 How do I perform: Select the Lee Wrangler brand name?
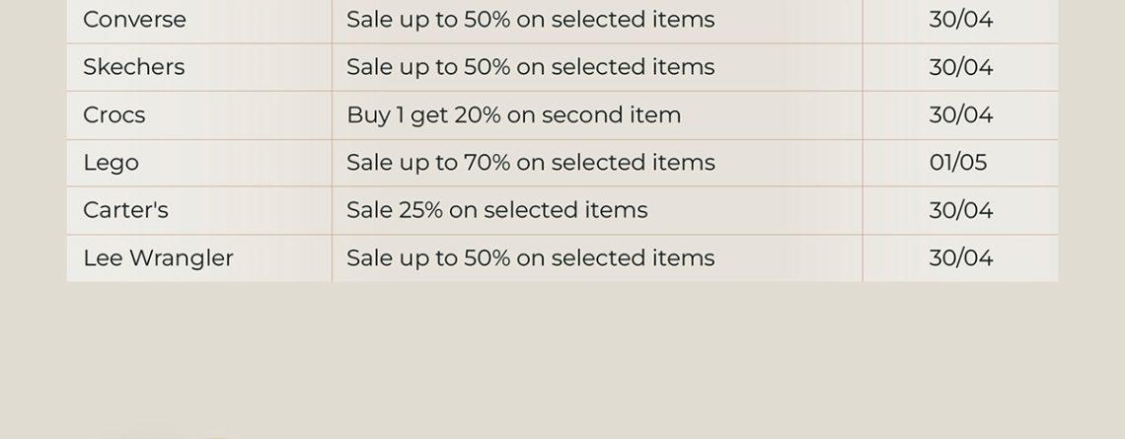coord(159,258)
